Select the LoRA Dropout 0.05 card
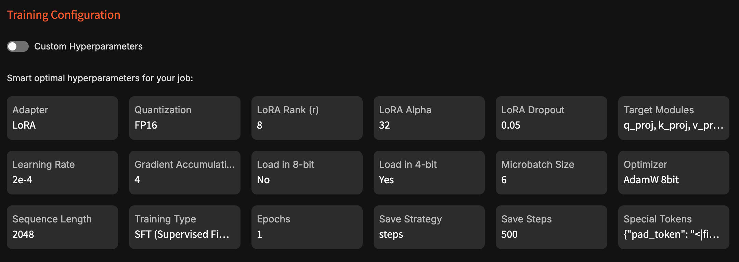This screenshot has height=262, width=739. point(551,118)
